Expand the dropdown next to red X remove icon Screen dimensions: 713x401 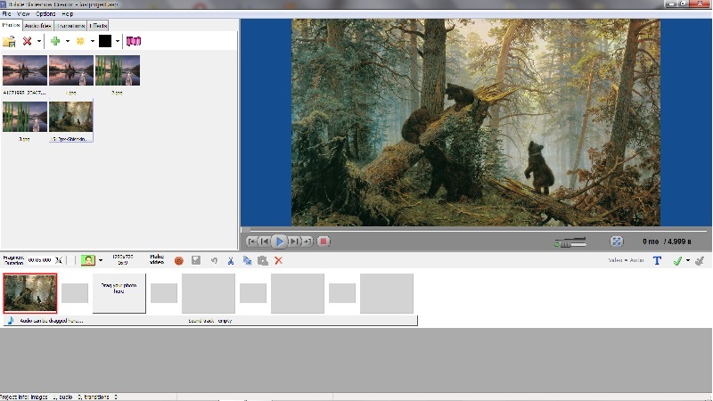click(39, 41)
